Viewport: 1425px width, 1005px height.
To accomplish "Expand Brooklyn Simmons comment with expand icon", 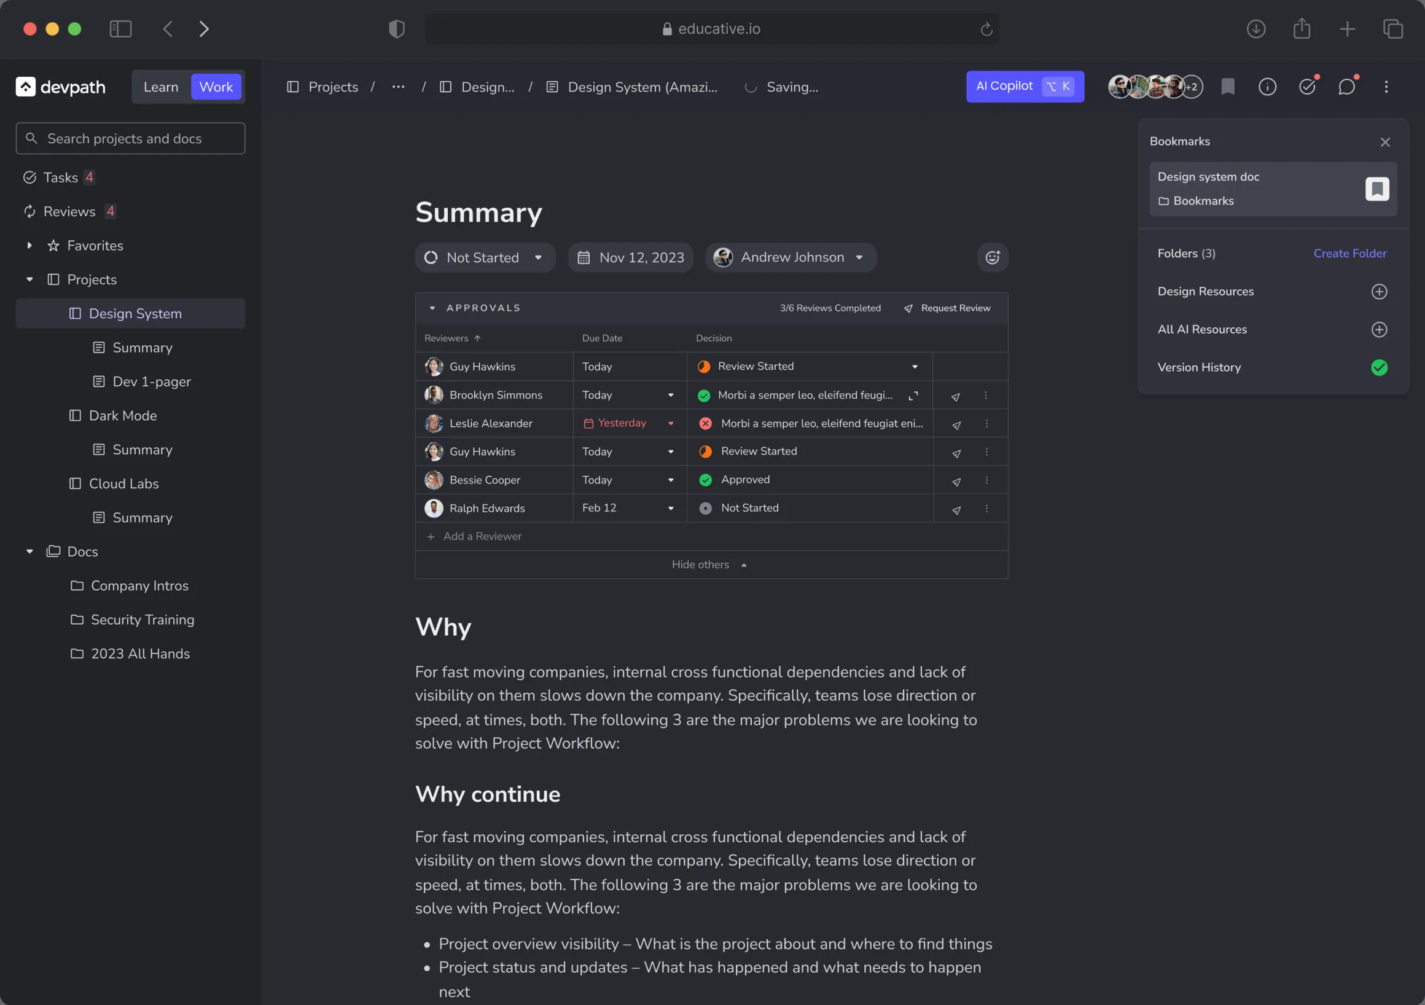I will (913, 396).
